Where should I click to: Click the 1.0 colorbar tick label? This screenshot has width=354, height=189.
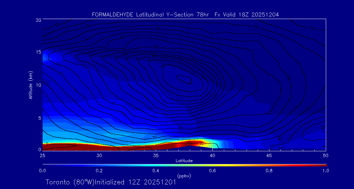coord(325,171)
